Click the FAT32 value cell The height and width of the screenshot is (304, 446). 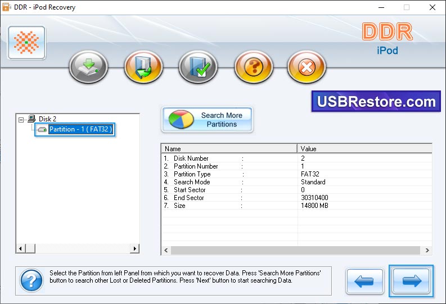pos(310,174)
